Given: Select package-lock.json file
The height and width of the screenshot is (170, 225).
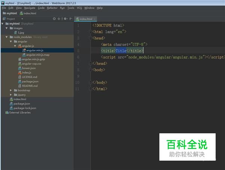Looking at the screenshot, I should 23,108.
